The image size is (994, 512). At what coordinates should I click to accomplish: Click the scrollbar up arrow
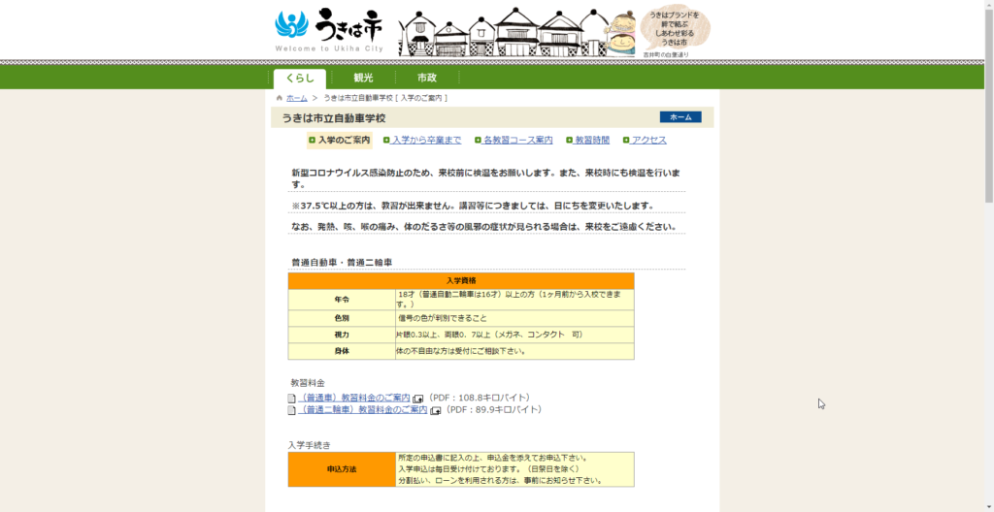coord(989,5)
